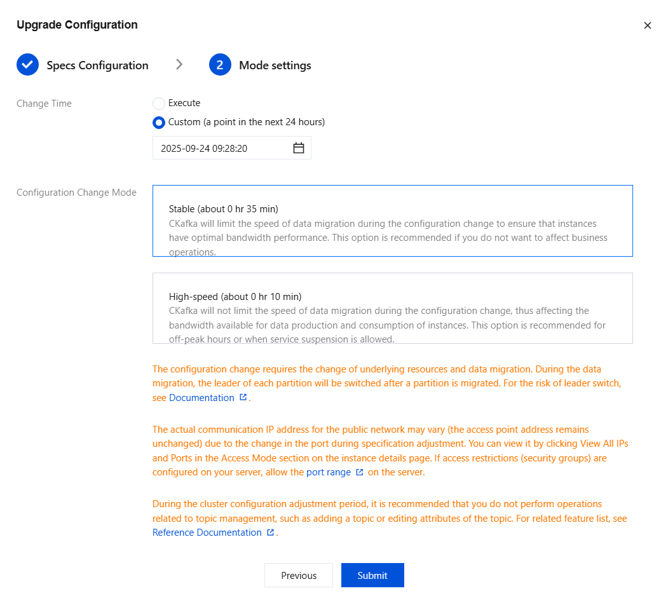The width and height of the screenshot is (668, 605).
Task: Click the chevron arrow between wizard steps
Action: coord(179,64)
